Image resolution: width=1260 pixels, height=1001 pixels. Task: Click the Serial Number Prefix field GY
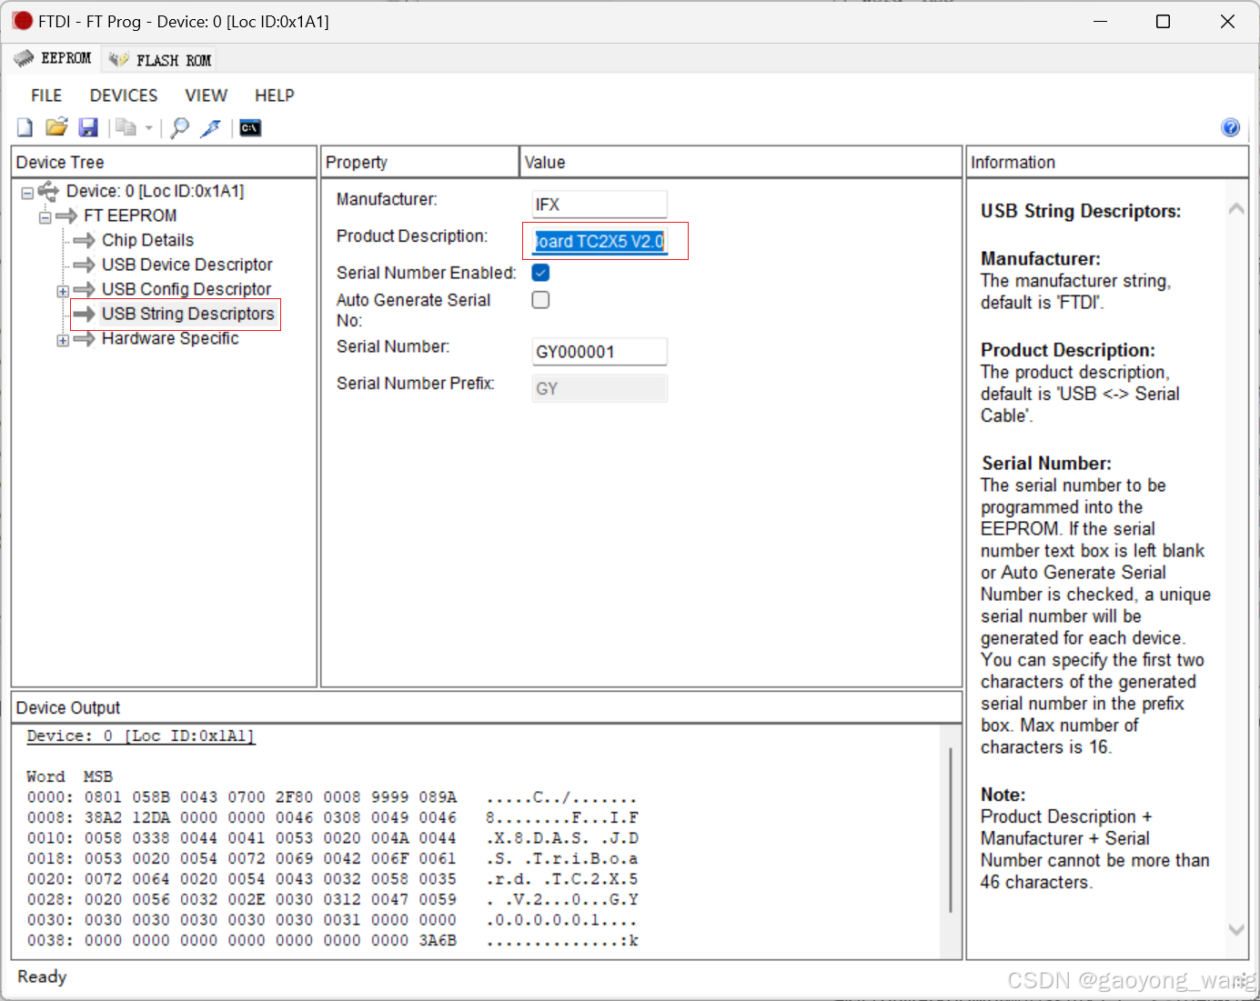click(600, 388)
